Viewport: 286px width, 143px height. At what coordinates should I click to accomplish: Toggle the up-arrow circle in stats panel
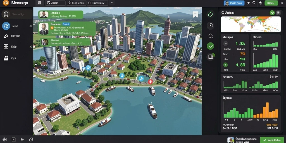[x=226, y=65]
